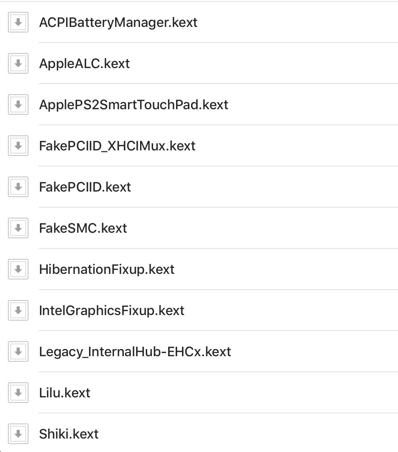398x452 pixels.
Task: Select the FakePCIID_XHCIMux.kext file name
Action: (x=117, y=146)
